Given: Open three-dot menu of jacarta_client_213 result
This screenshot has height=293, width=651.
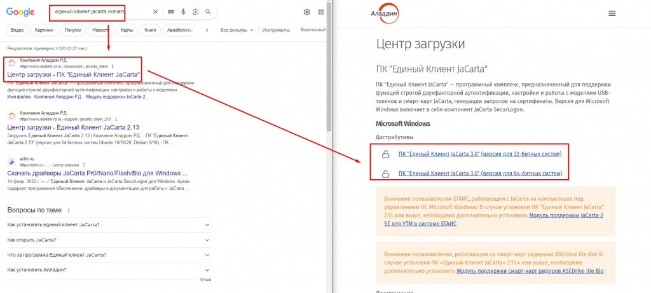Looking at the screenshot, I should click(116, 119).
